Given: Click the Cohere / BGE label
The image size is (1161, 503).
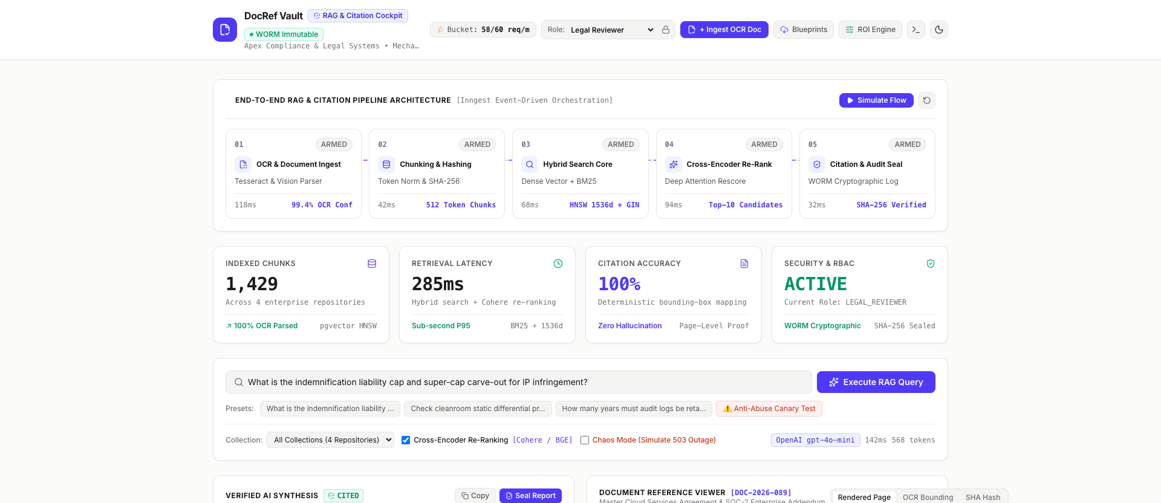Looking at the screenshot, I should pyautogui.click(x=542, y=440).
